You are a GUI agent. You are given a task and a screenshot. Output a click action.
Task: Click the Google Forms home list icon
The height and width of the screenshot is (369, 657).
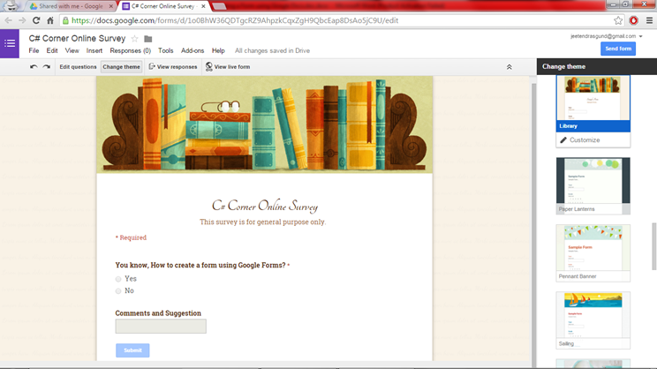10,43
